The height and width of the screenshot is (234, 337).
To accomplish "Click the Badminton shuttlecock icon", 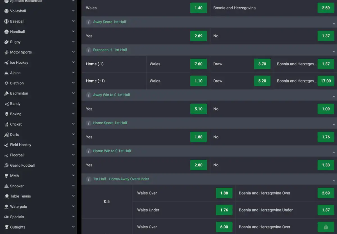I will 6,93.
